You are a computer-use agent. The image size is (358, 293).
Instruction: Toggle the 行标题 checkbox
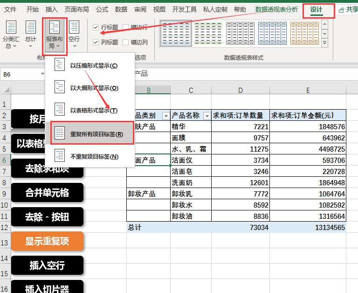coord(96,28)
